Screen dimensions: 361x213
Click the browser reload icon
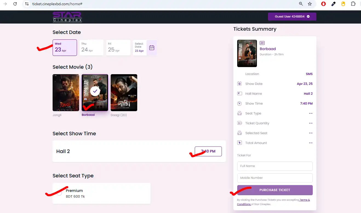(15, 4)
